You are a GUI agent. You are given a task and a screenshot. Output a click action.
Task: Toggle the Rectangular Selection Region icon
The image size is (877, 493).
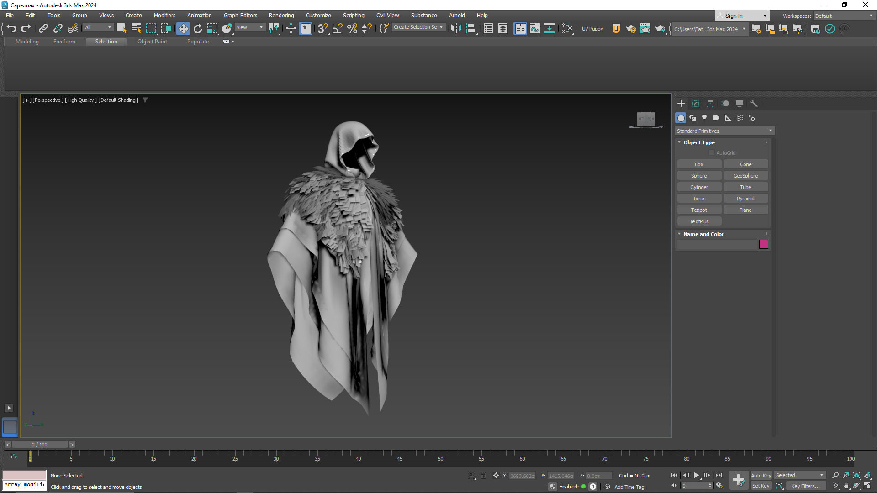point(151,29)
